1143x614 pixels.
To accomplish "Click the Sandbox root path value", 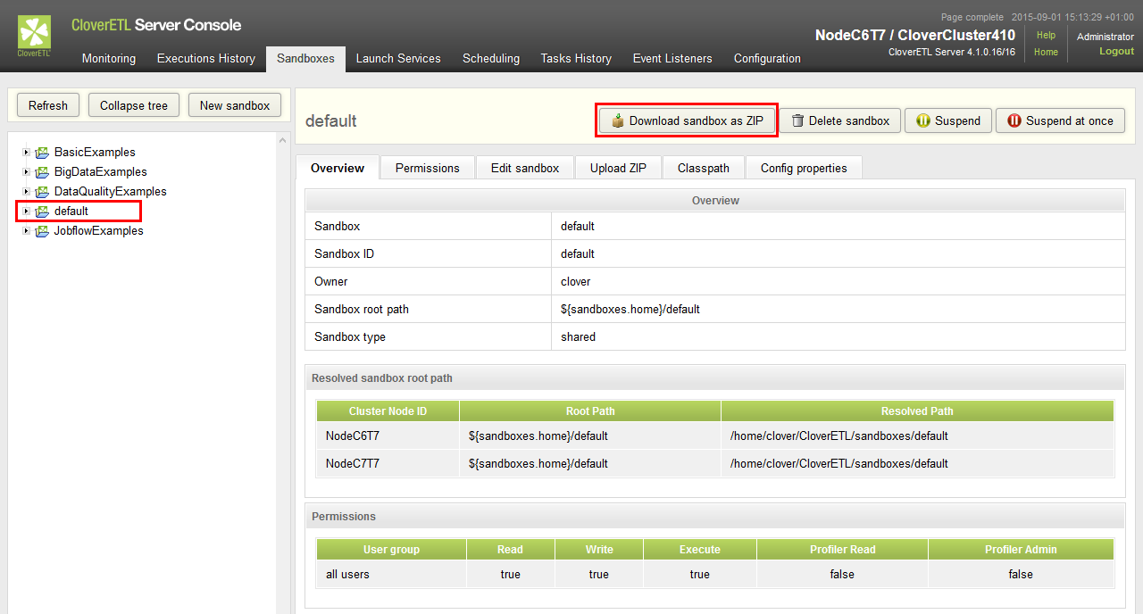I will (x=630, y=310).
